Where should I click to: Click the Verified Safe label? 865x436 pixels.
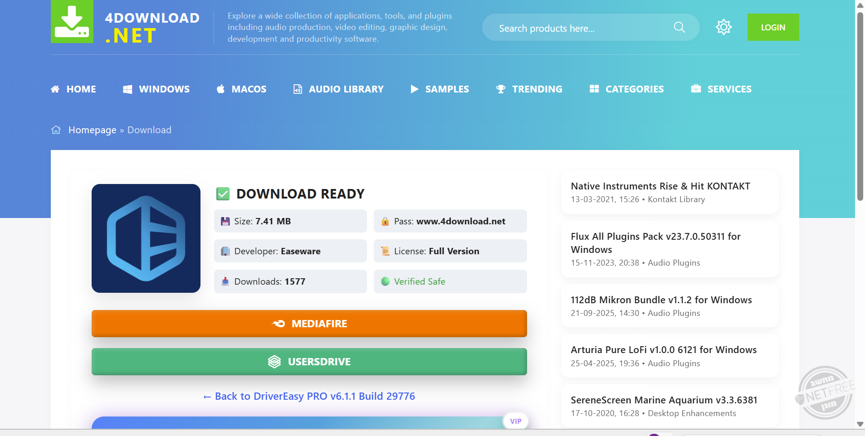(420, 281)
